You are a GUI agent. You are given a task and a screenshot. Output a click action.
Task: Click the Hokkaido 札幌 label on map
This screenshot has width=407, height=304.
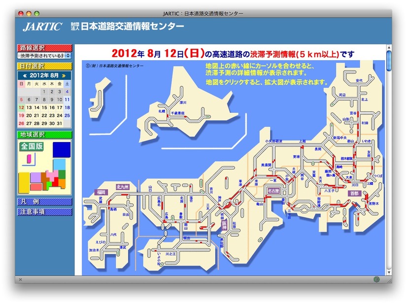click(162, 111)
